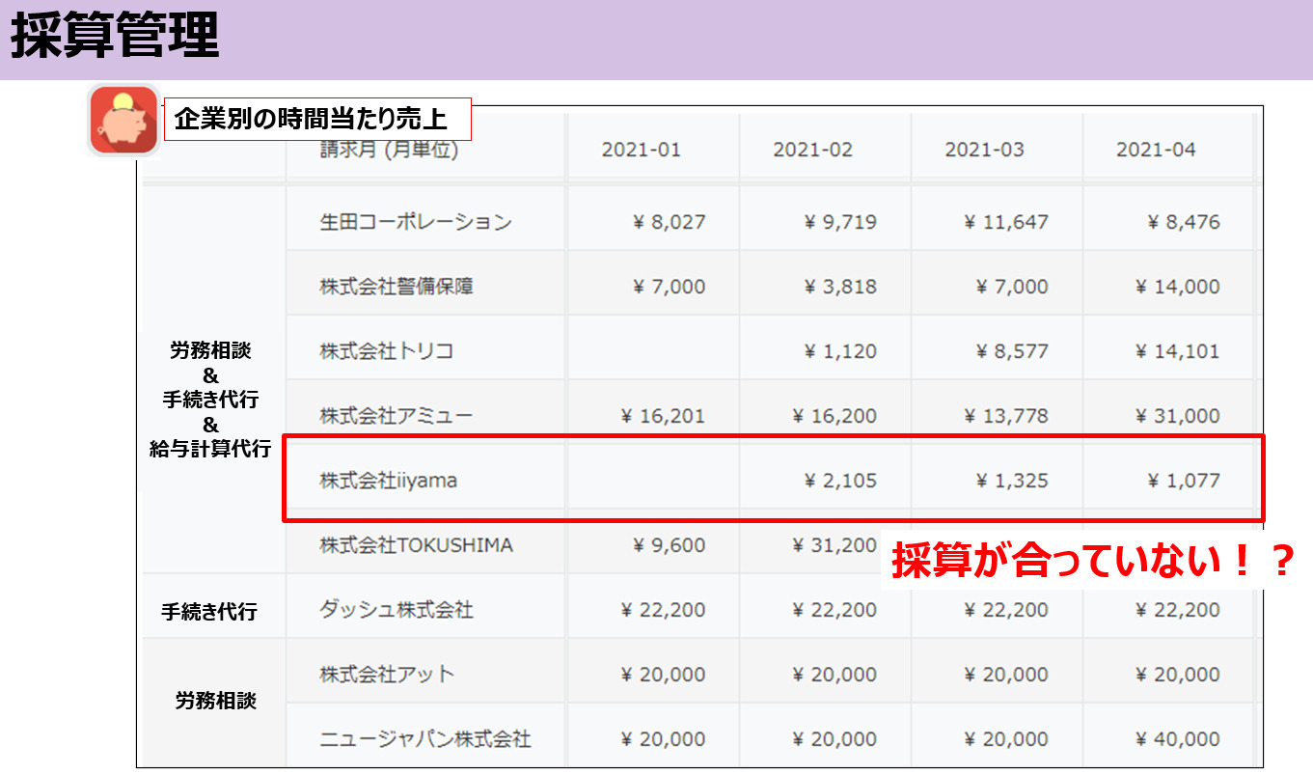Click the ¥ 9,600 cell

coord(670,545)
